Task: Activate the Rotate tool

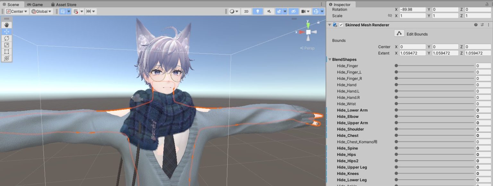Action: point(7,38)
